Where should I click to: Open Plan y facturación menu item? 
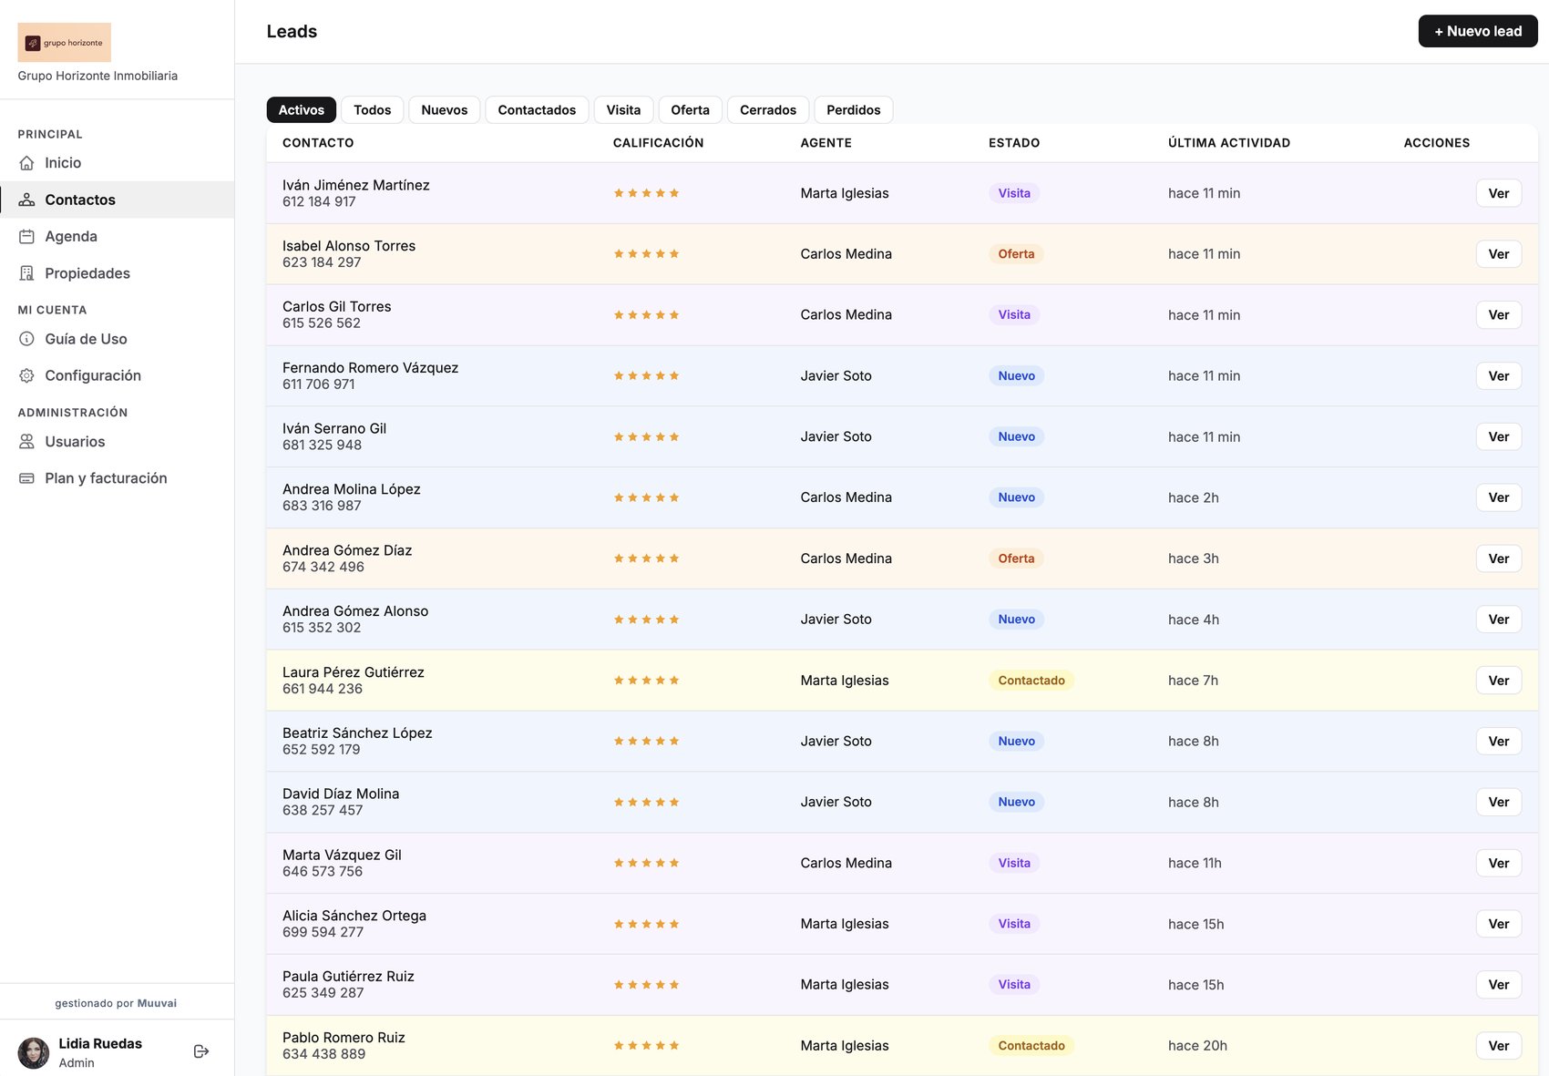pyautogui.click(x=117, y=478)
